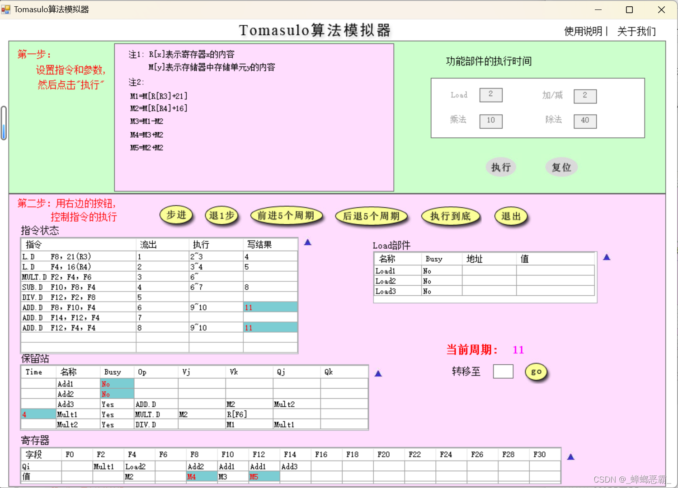Click the 退出 exit button

[x=511, y=216]
